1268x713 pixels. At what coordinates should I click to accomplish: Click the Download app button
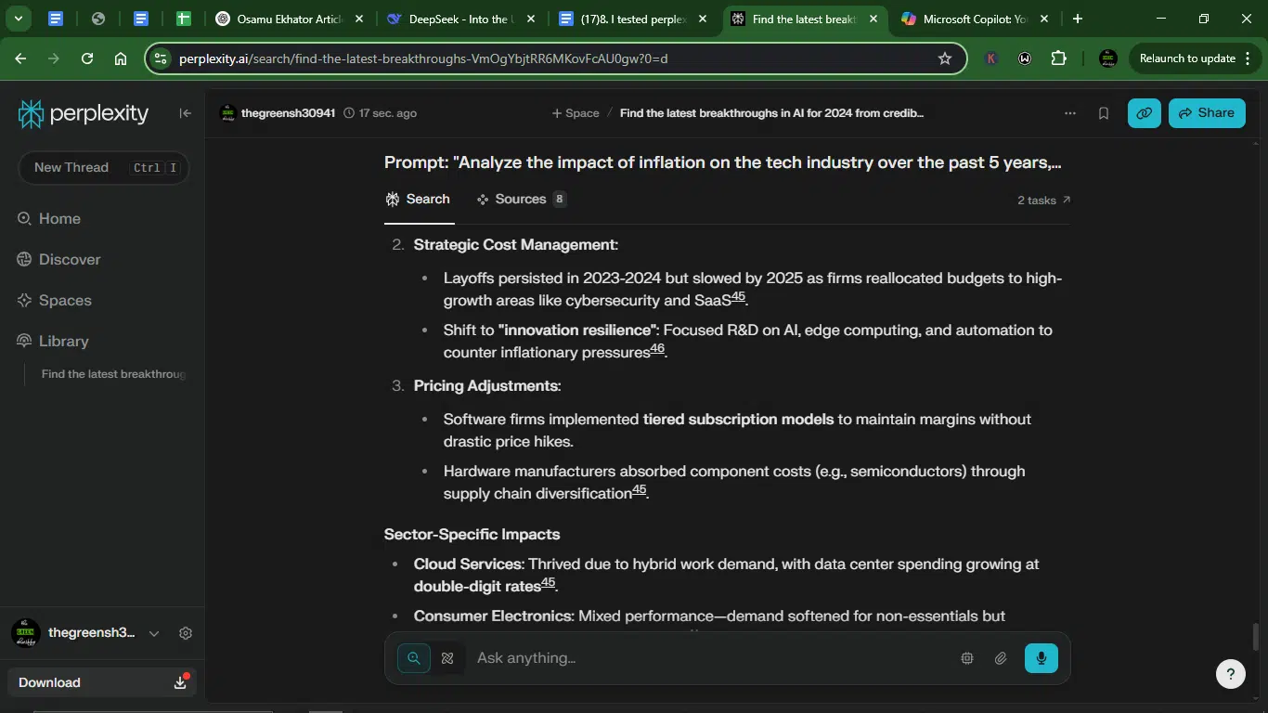102,682
